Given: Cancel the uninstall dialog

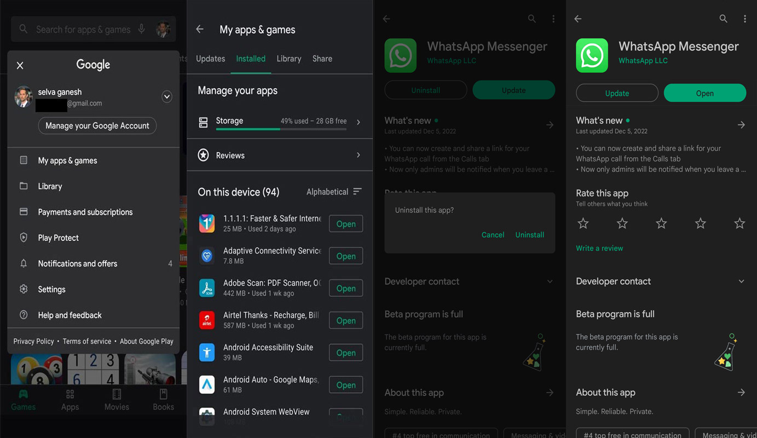Looking at the screenshot, I should tap(493, 235).
